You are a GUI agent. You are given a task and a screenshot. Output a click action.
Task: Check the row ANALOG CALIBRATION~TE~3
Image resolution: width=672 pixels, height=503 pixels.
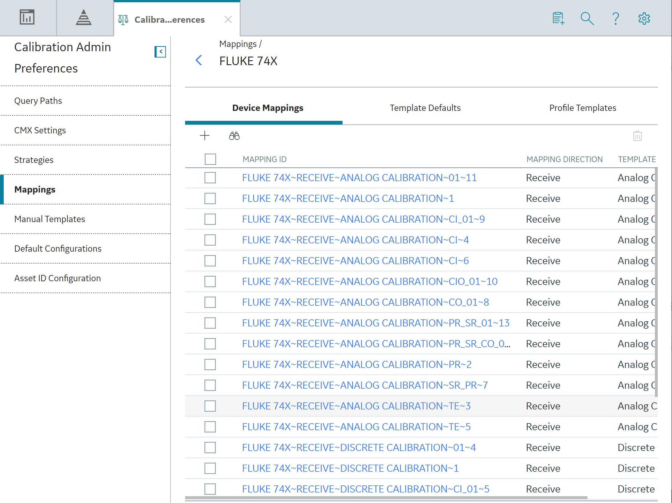point(210,406)
